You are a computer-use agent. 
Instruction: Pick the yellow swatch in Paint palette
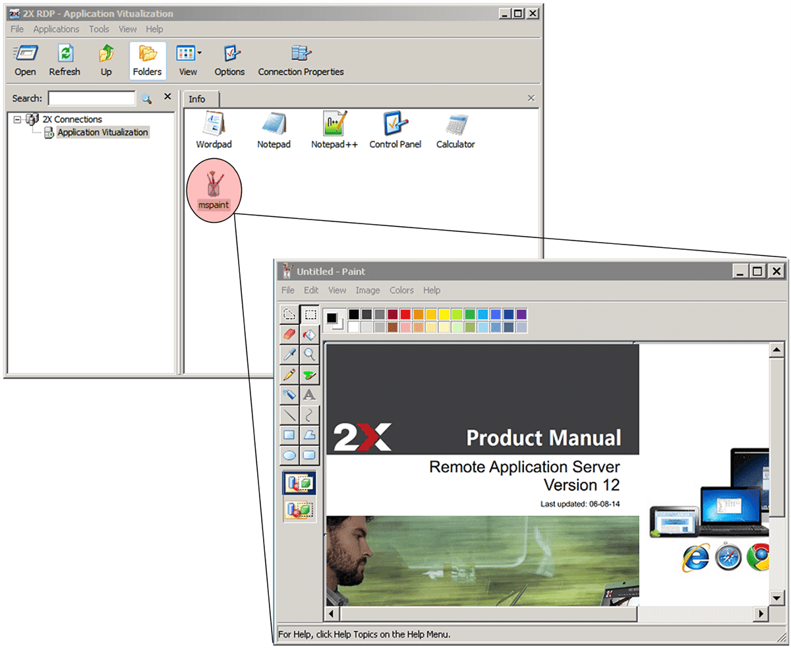444,314
